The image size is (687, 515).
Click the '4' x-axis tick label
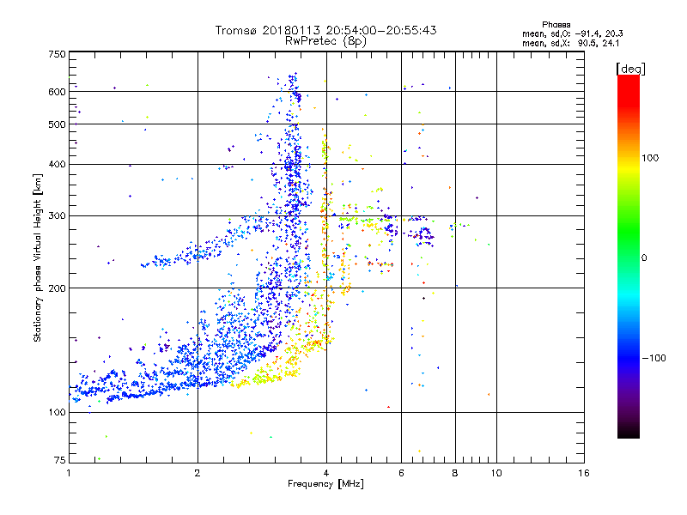click(x=326, y=473)
